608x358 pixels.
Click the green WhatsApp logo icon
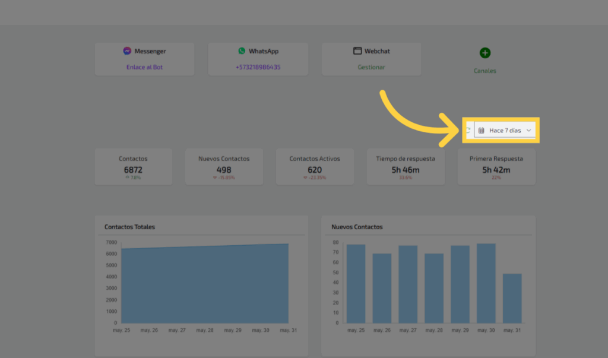(242, 51)
